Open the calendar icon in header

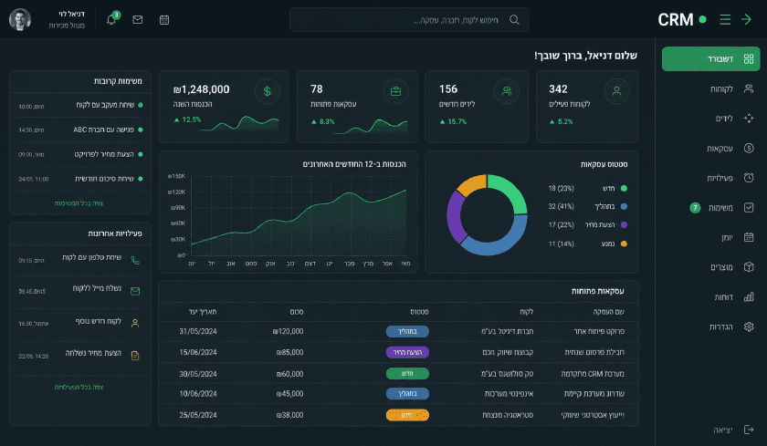coord(164,19)
